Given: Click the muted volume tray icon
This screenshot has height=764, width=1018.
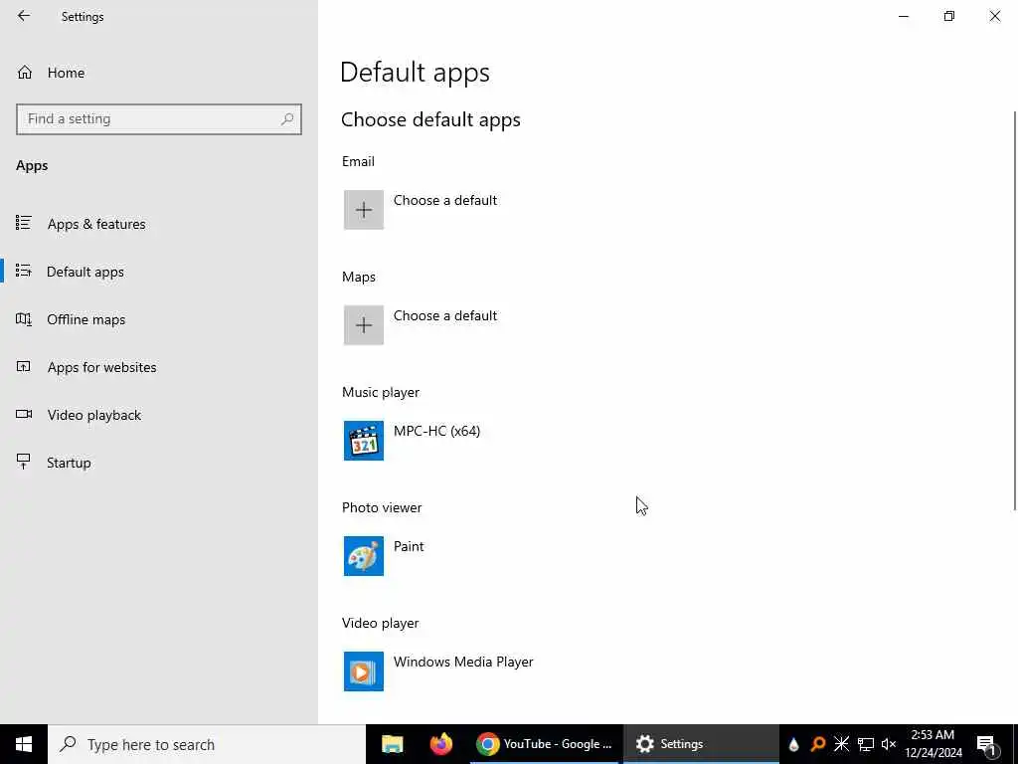Looking at the screenshot, I should click(x=889, y=744).
